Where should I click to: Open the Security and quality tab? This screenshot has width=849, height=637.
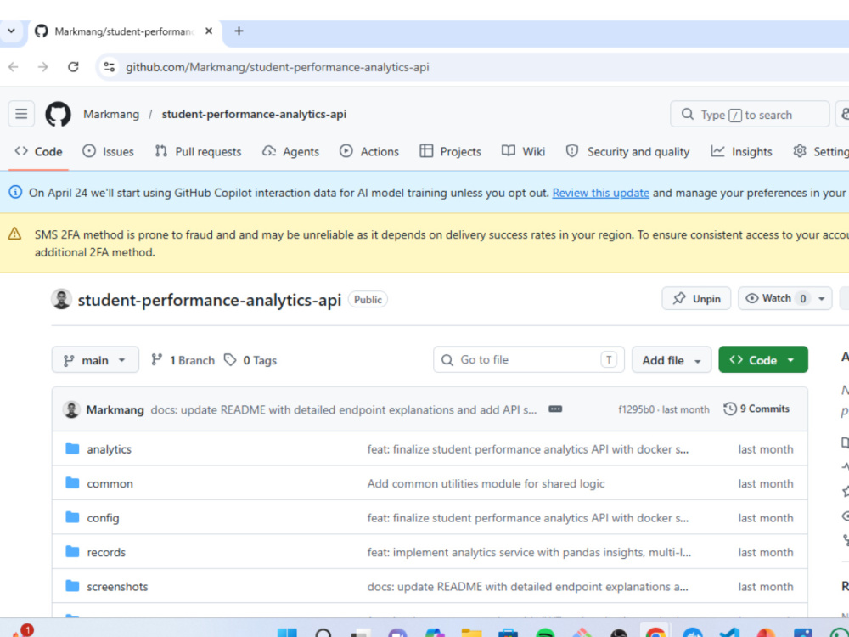627,152
